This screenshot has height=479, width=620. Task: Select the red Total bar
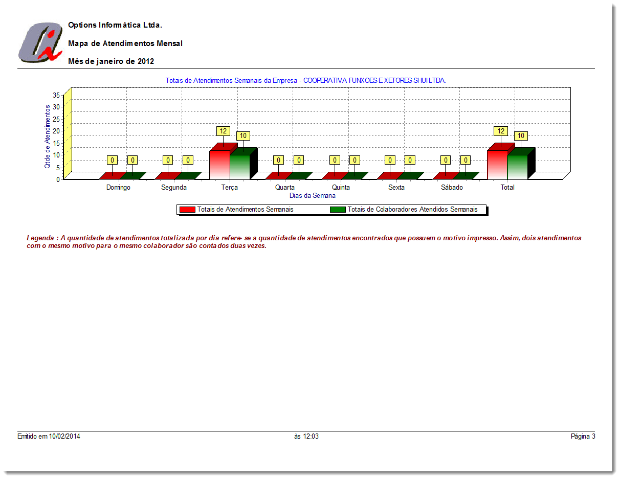497,165
